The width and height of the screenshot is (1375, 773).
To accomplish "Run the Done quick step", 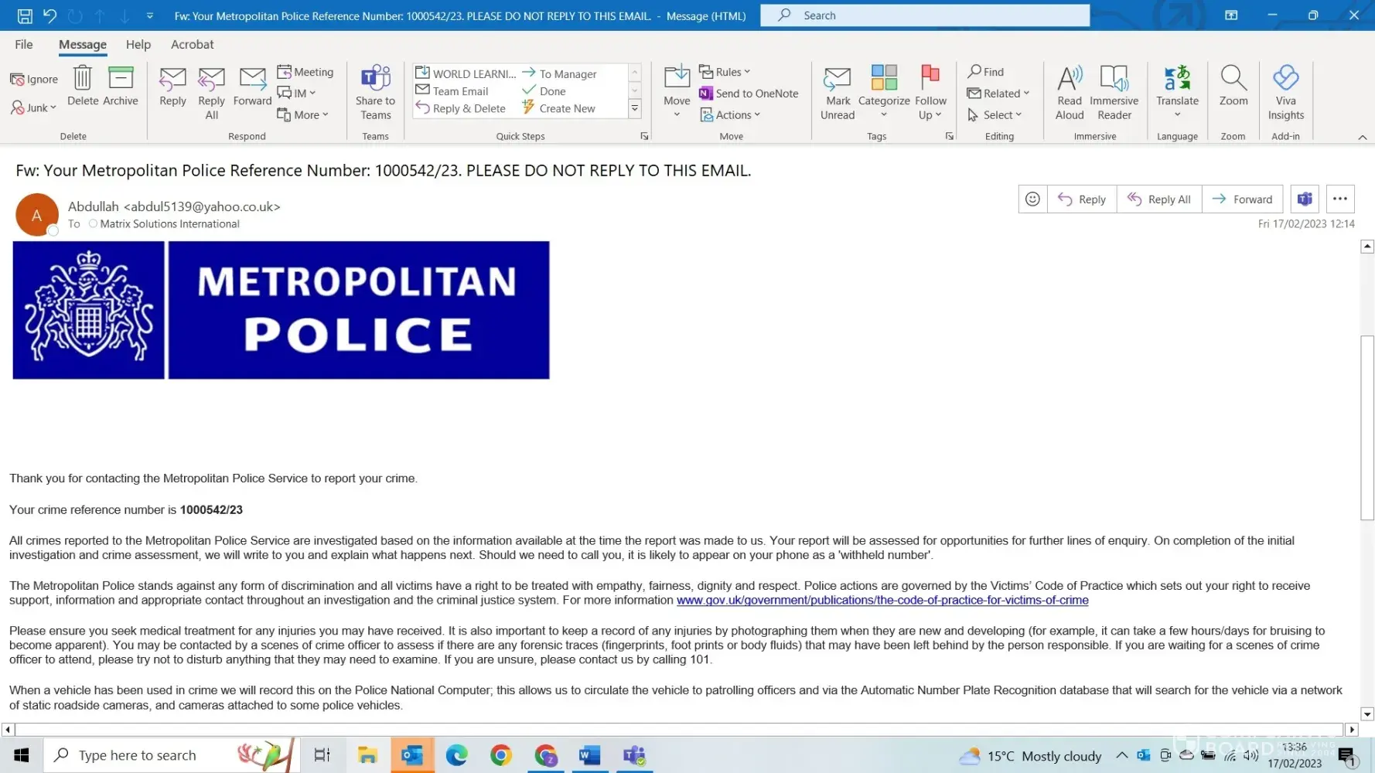I will 544,91.
